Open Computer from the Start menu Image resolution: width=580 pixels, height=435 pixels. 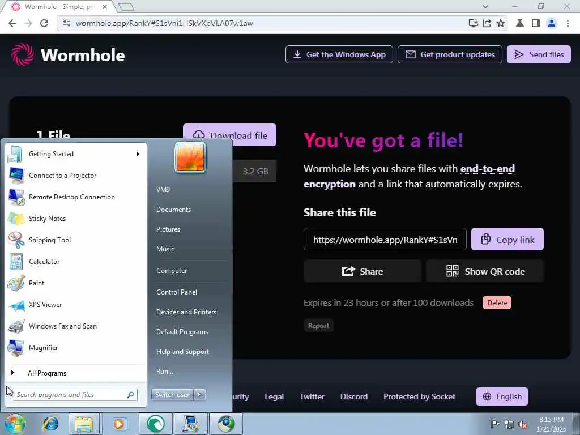coord(171,270)
